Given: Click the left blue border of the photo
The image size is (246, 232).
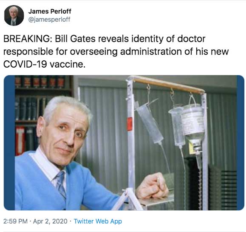Looking at the screenshot, I should pyautogui.click(x=9, y=143).
